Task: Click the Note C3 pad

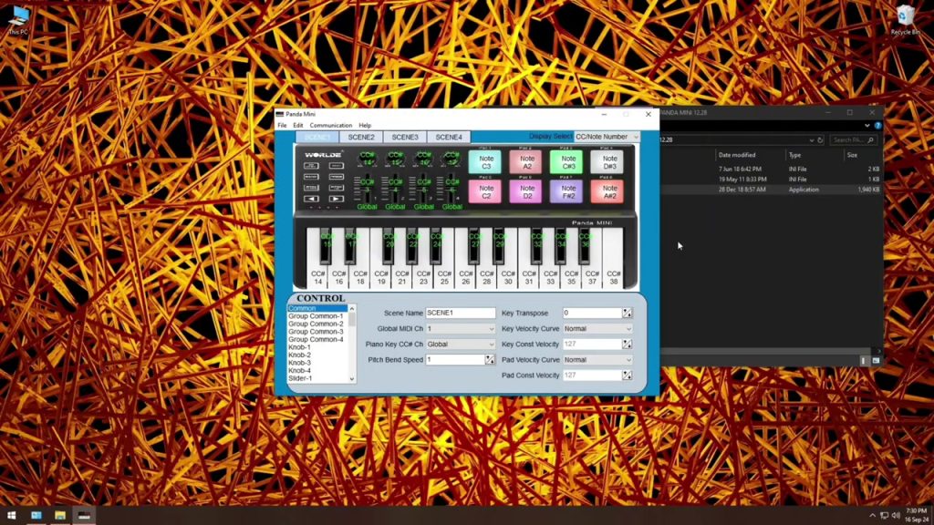Action: click(x=485, y=162)
